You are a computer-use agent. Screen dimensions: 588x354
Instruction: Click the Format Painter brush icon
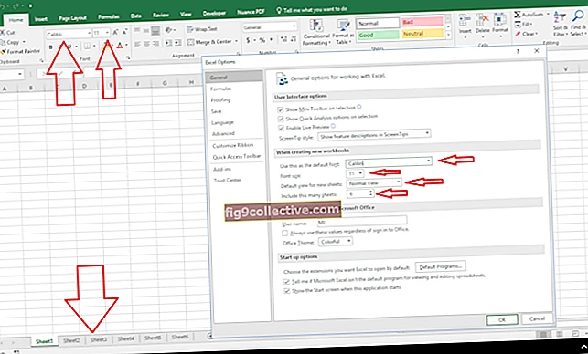4,51
